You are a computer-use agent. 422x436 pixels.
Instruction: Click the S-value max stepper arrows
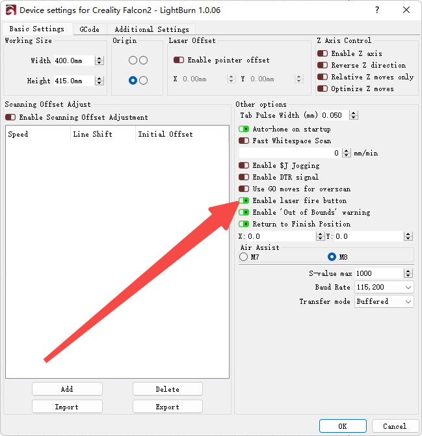click(x=408, y=273)
